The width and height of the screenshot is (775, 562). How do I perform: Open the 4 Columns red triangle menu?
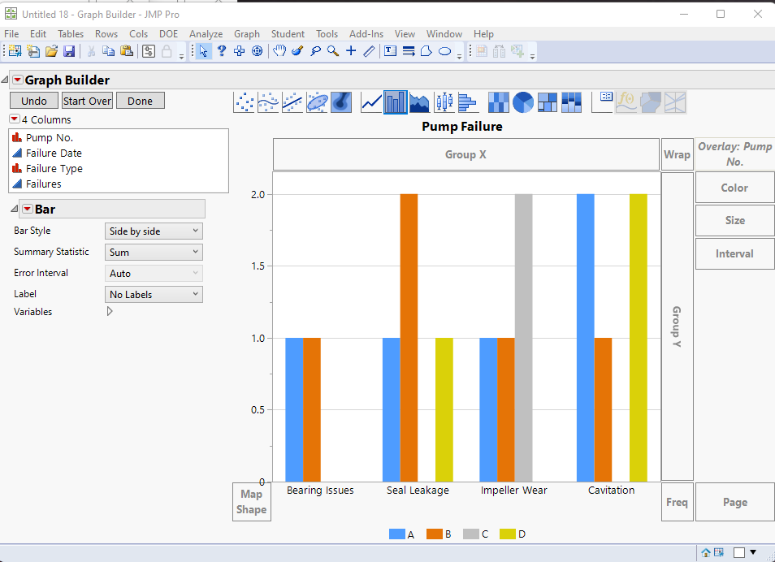point(15,119)
